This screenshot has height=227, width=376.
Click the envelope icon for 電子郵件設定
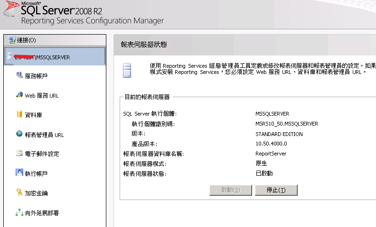(x=19, y=153)
